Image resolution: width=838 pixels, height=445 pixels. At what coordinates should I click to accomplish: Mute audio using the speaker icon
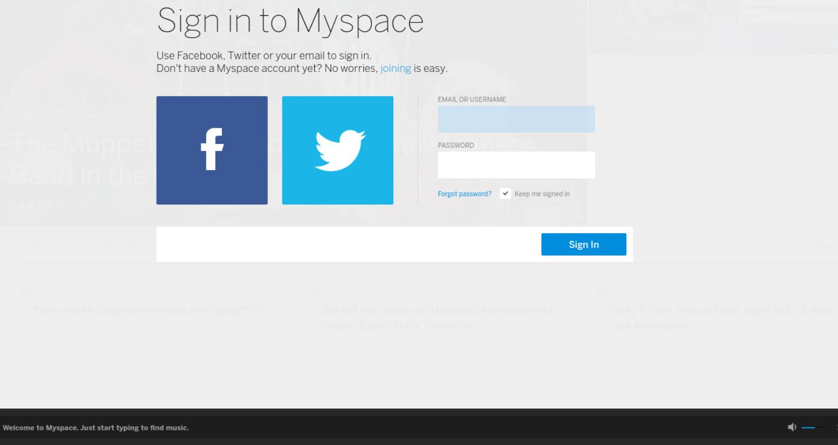click(x=792, y=427)
